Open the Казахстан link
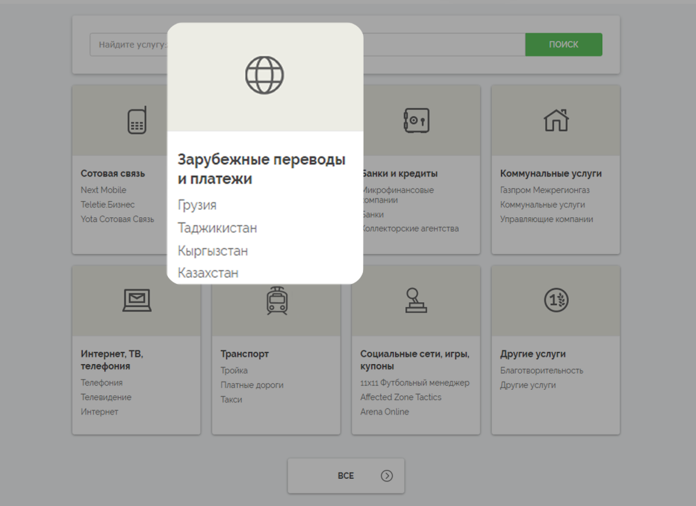 click(x=208, y=273)
